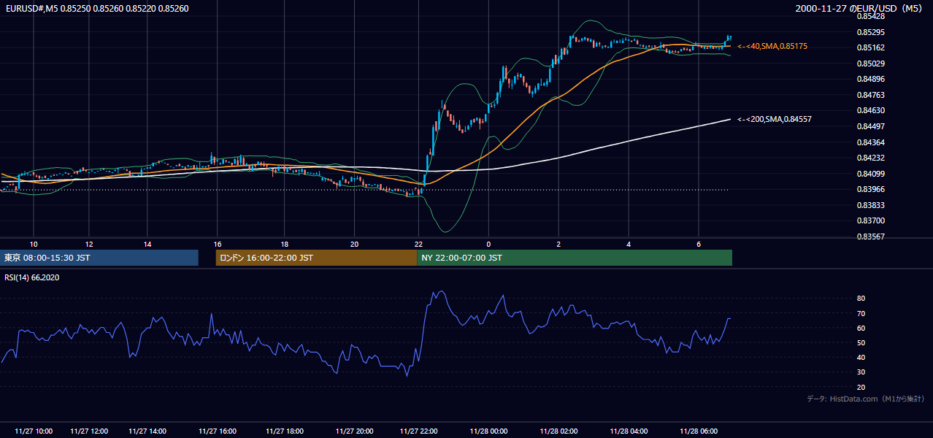Image resolution: width=933 pixels, height=438 pixels.
Task: Click price axis value 0.84763
Action: [x=870, y=95]
